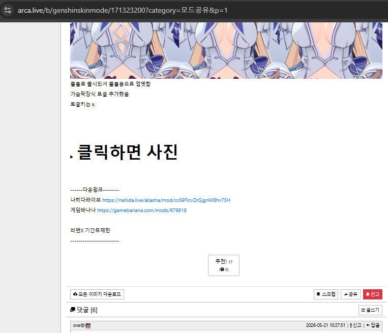
Task: Open site settings icon in address bar
Action: click(x=8, y=10)
